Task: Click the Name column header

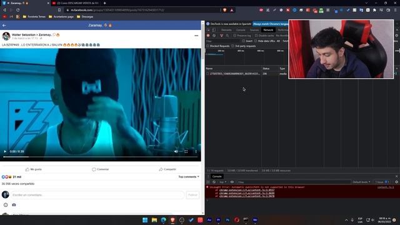Action: click(233, 69)
